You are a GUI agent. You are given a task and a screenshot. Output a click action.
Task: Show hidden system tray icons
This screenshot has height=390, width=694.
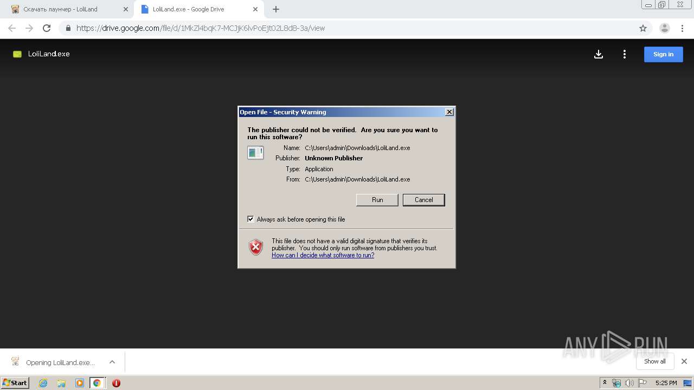(605, 383)
